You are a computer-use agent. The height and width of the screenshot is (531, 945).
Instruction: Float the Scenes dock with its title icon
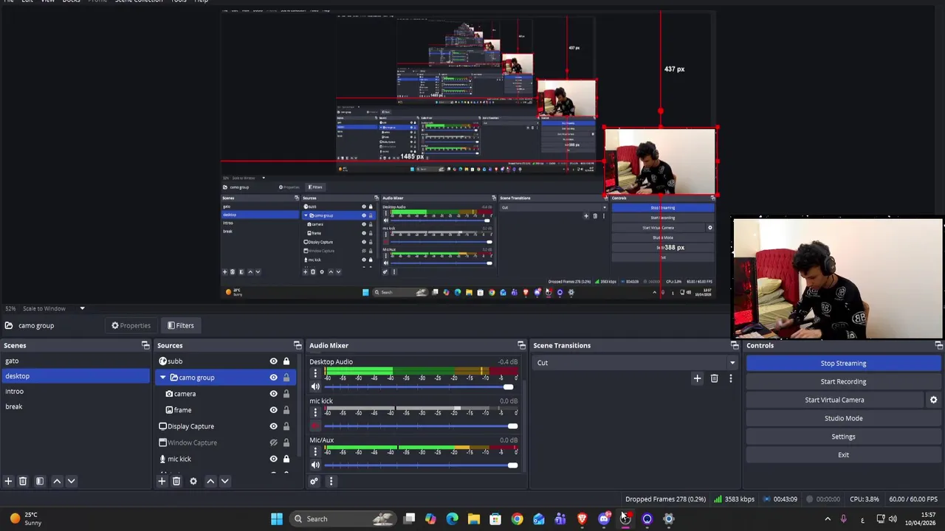(x=145, y=345)
